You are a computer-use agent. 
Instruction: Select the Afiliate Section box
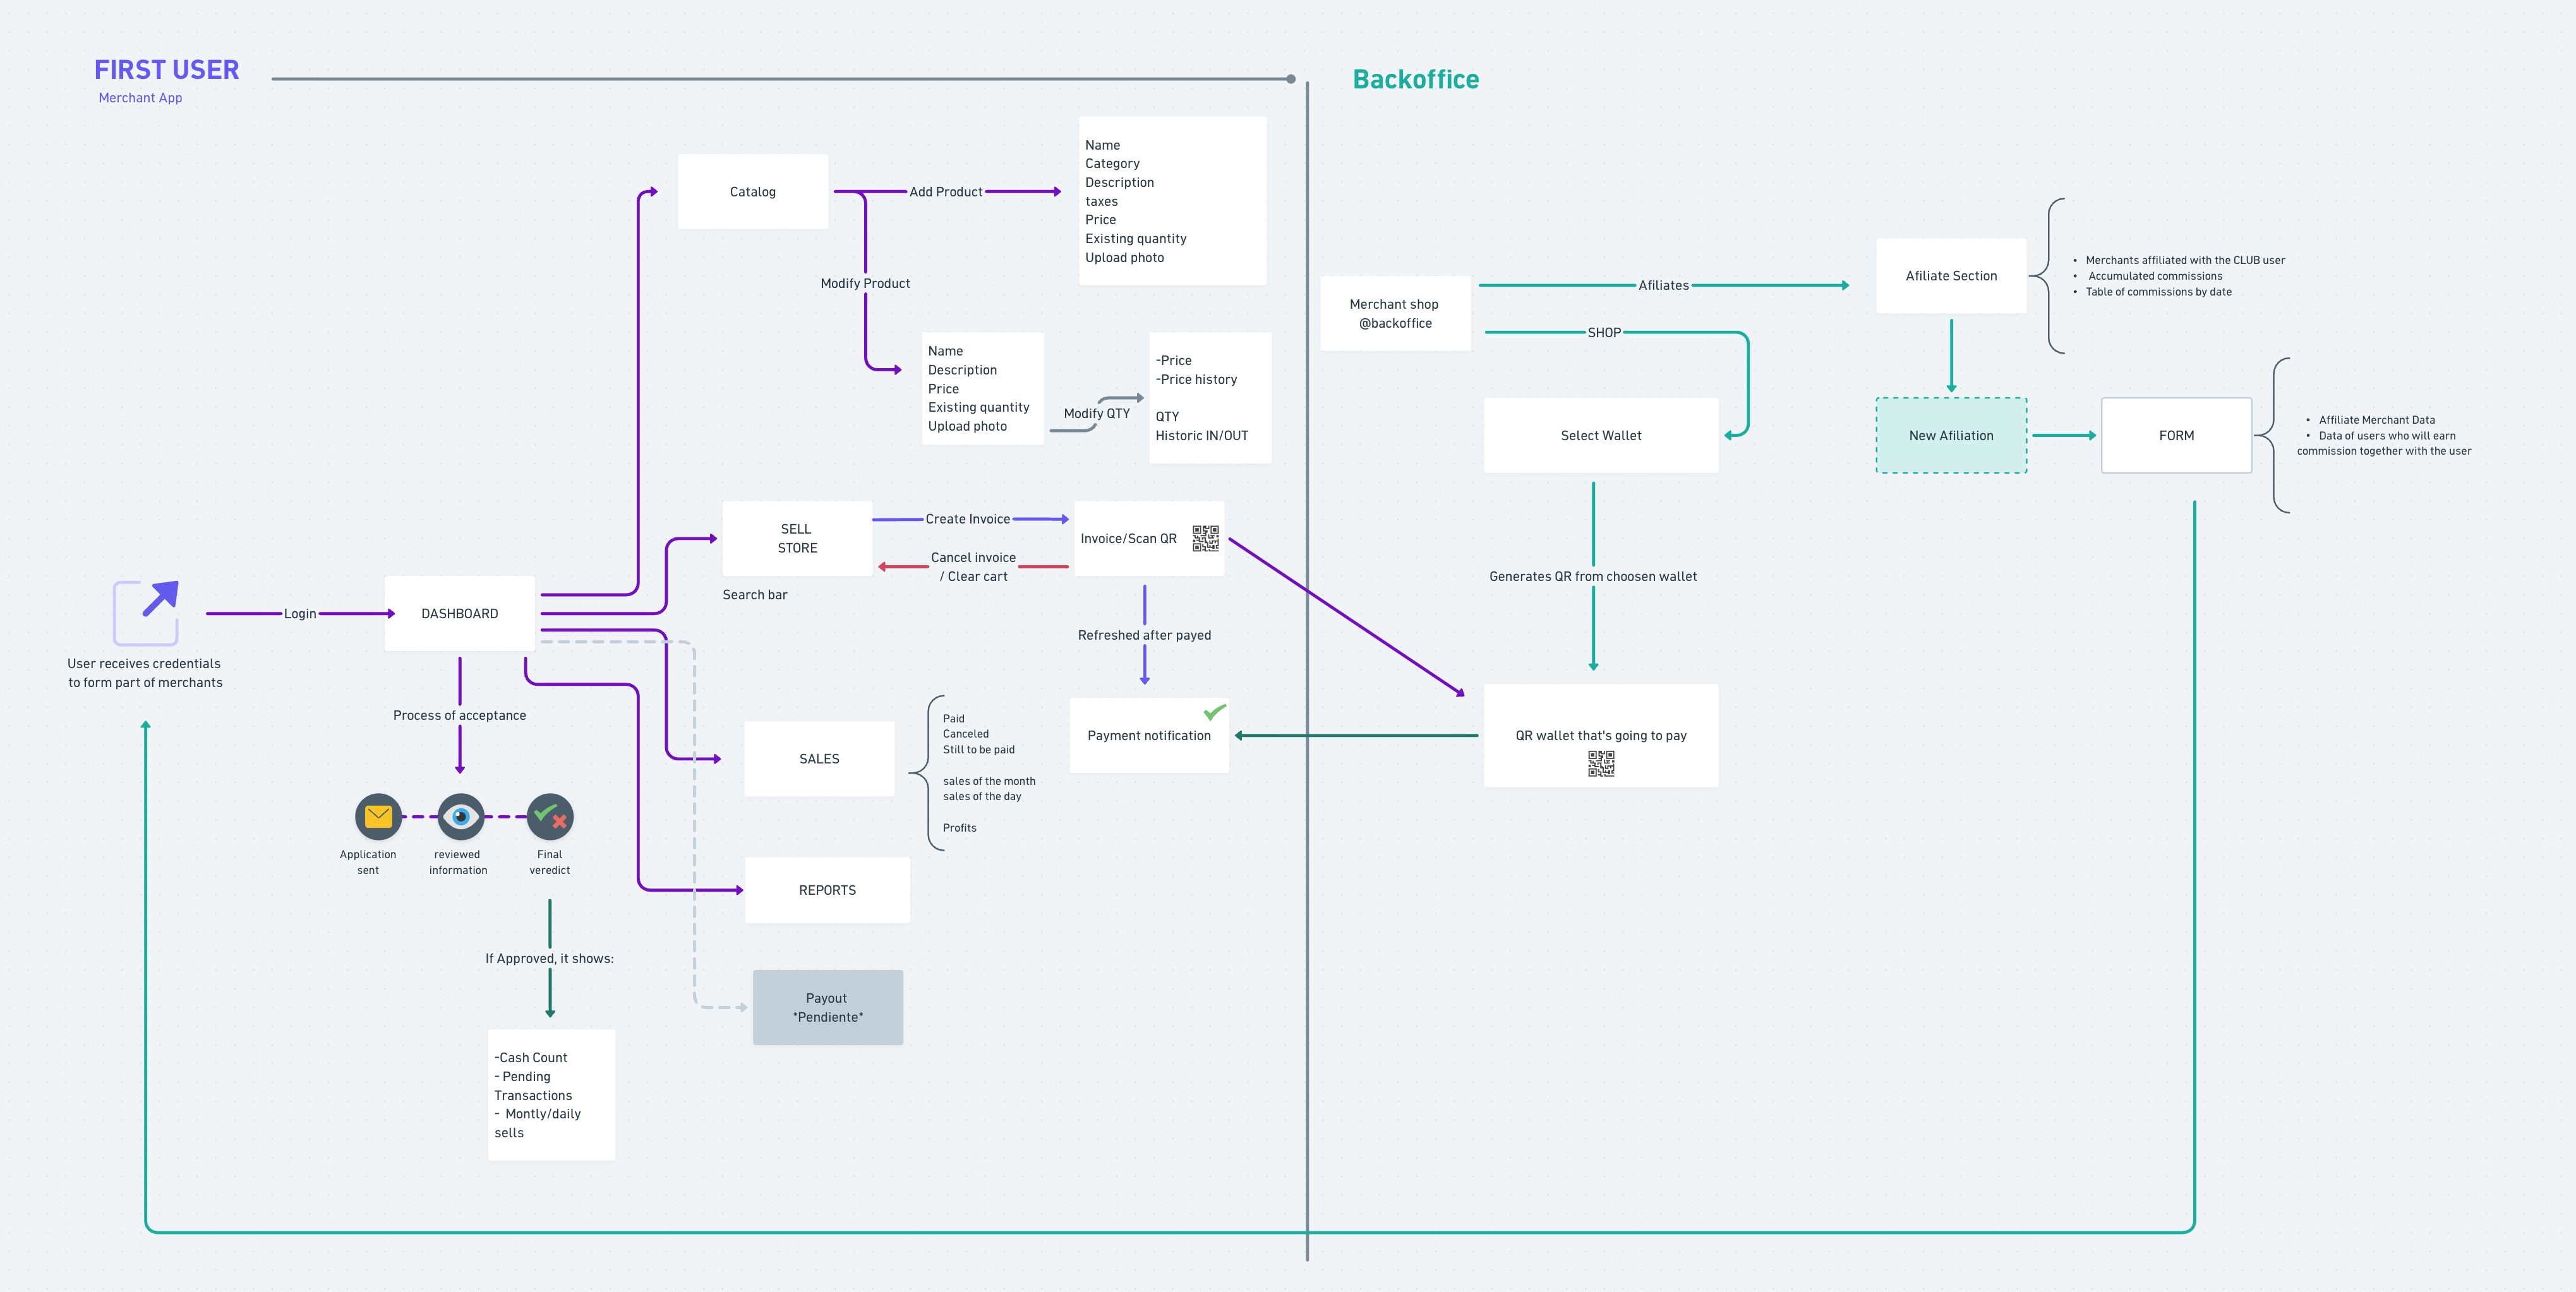click(x=1951, y=276)
